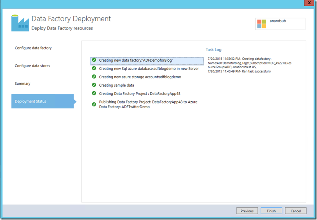
Task: Open the anandsub account box
Action: (x=280, y=24)
